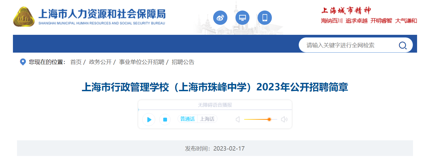Select 上海话 voice option
The height and width of the screenshot is (160, 423).
pyautogui.click(x=207, y=119)
